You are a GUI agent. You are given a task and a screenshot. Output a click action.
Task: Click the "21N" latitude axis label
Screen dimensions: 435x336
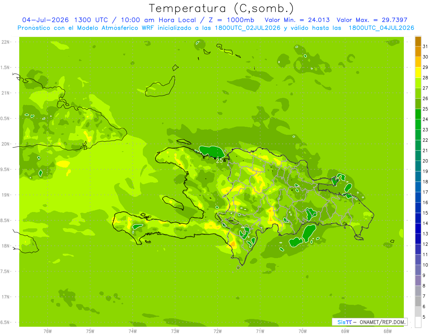click(x=6, y=93)
